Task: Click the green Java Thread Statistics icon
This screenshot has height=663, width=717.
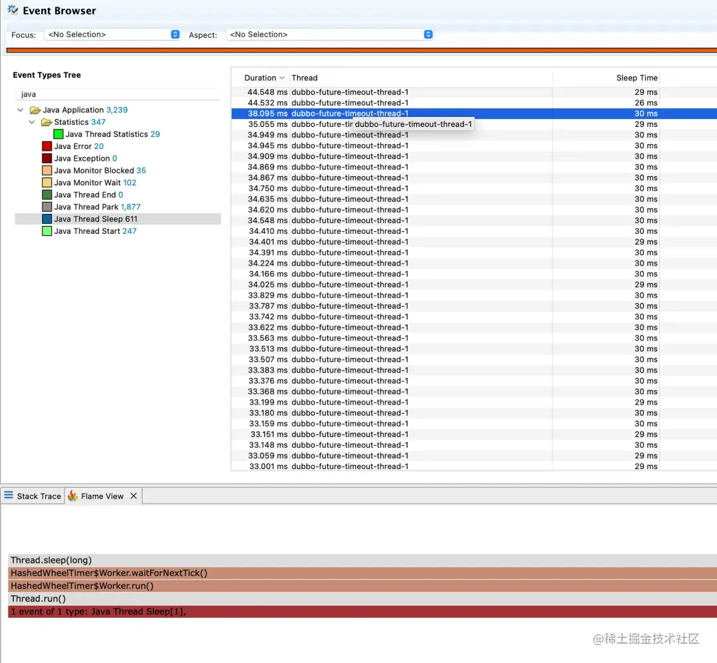Action: (58, 134)
